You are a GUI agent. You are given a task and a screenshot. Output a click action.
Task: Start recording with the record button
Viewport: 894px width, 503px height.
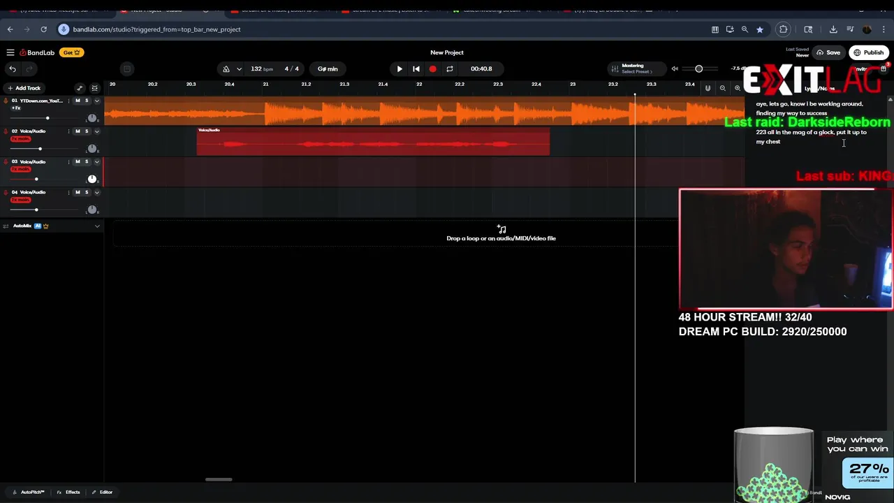pyautogui.click(x=433, y=69)
